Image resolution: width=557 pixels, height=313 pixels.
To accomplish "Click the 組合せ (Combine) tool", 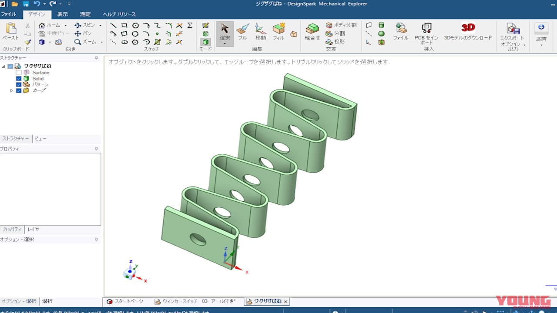I will [x=312, y=30].
